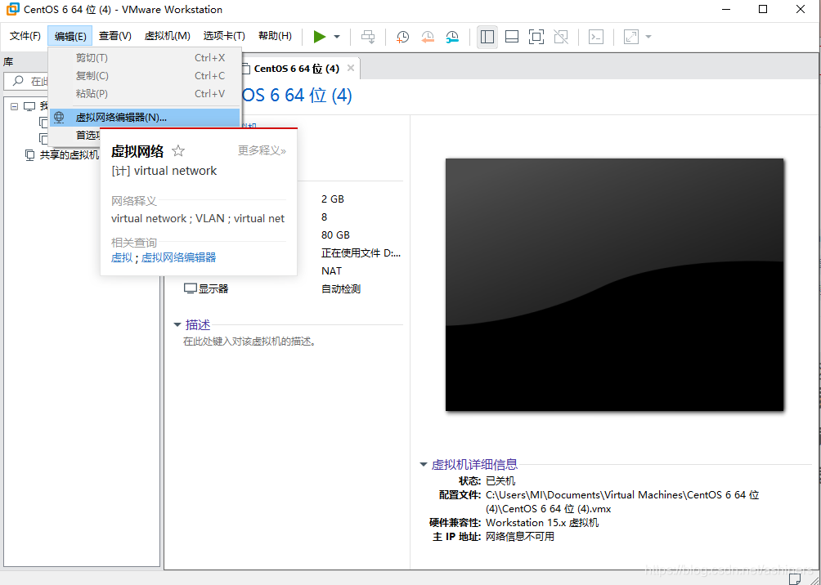Viewport: 821px width, 585px height.
Task: Toggle the library sidebar view
Action: (x=487, y=37)
